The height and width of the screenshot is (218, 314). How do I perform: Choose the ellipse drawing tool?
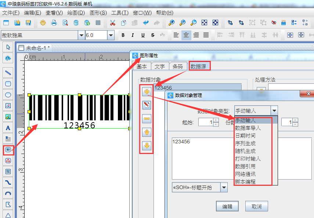point(8,94)
